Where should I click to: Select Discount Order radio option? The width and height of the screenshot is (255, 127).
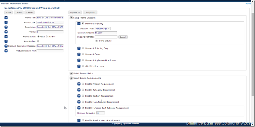(83, 54)
